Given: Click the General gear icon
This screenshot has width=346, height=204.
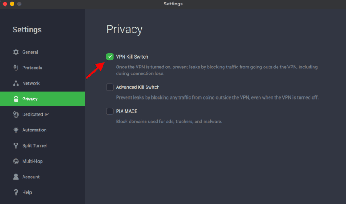Looking at the screenshot, I should click(x=16, y=52).
